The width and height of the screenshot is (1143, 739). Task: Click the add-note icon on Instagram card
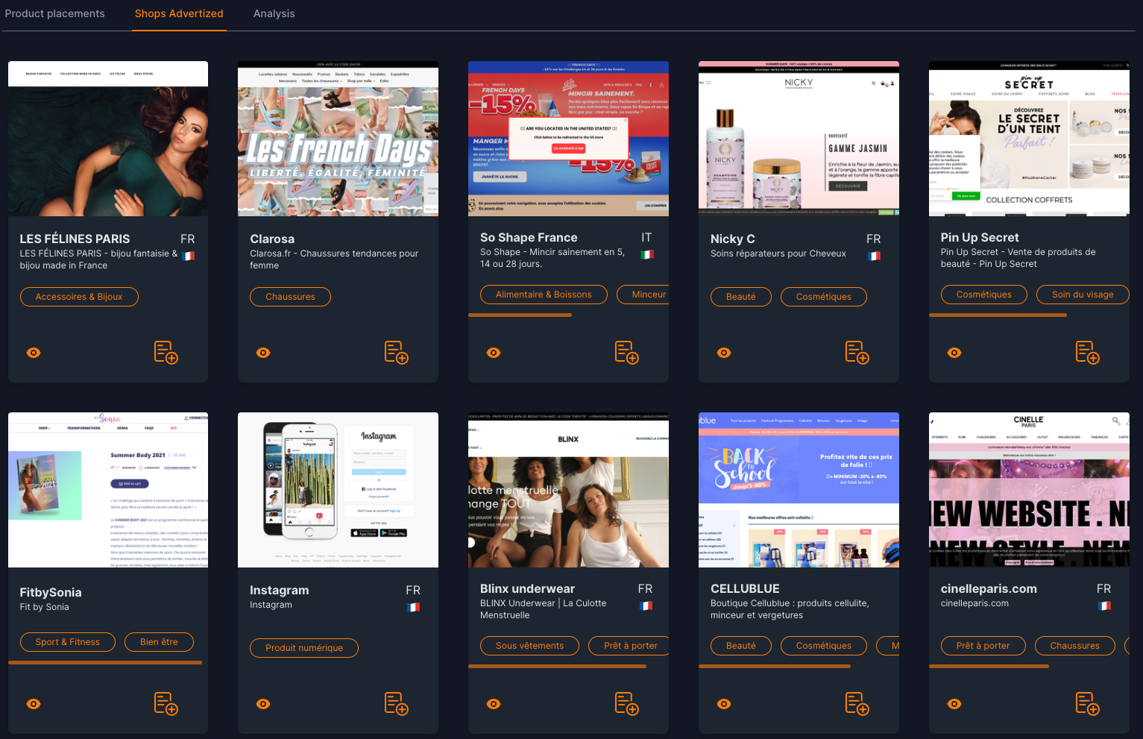point(396,703)
